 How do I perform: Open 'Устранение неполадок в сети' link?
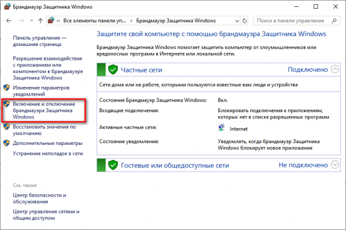(x=48, y=154)
